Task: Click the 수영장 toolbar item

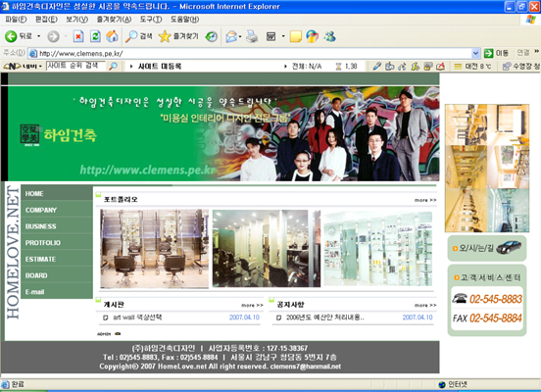Action: click(x=521, y=66)
